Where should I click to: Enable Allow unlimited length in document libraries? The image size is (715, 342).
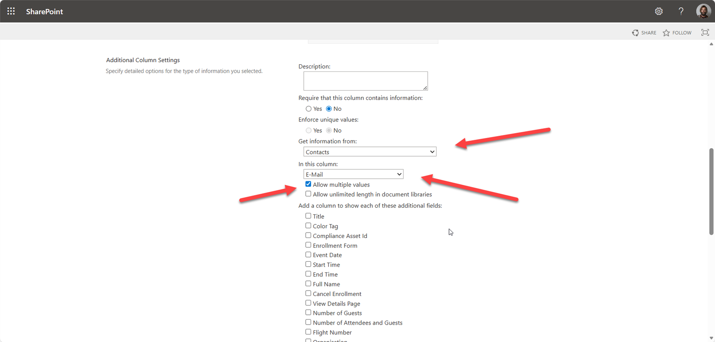[x=308, y=194]
